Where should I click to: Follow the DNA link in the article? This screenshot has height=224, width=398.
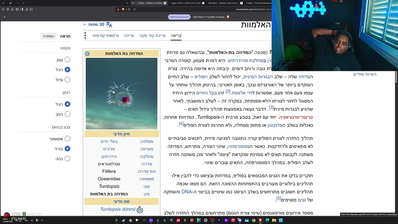(x=187, y=192)
